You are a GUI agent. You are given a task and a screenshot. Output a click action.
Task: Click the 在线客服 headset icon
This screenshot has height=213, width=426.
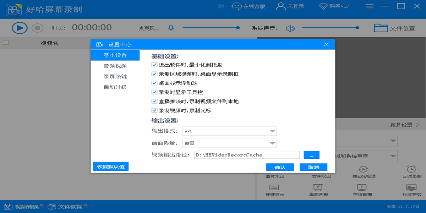pos(237,6)
